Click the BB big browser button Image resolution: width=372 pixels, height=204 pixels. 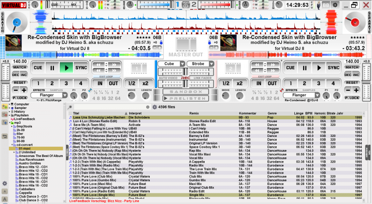[x=326, y=5]
